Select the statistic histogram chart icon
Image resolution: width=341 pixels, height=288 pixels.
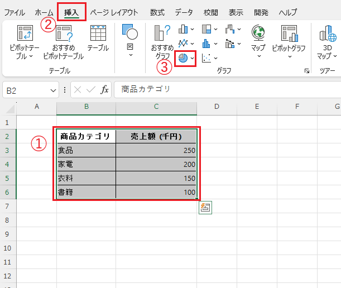[x=206, y=44]
